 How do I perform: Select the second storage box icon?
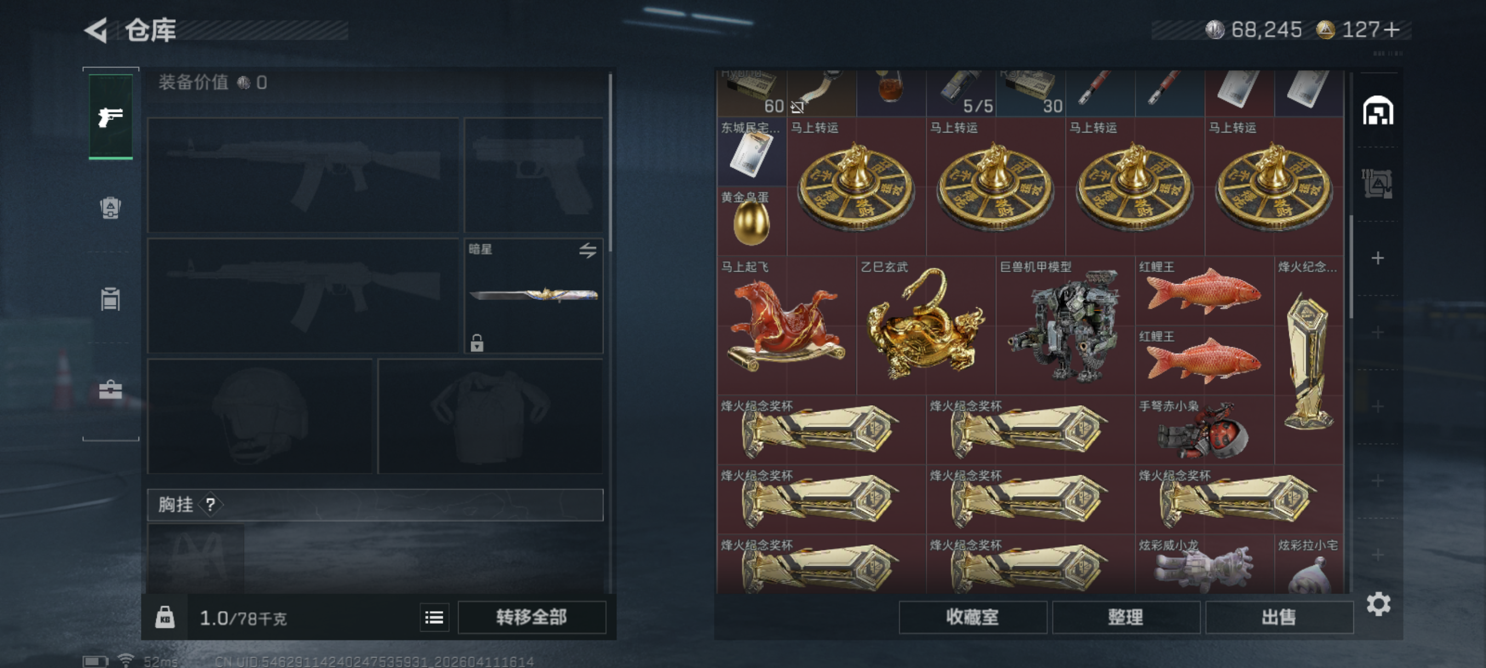coord(1378,184)
